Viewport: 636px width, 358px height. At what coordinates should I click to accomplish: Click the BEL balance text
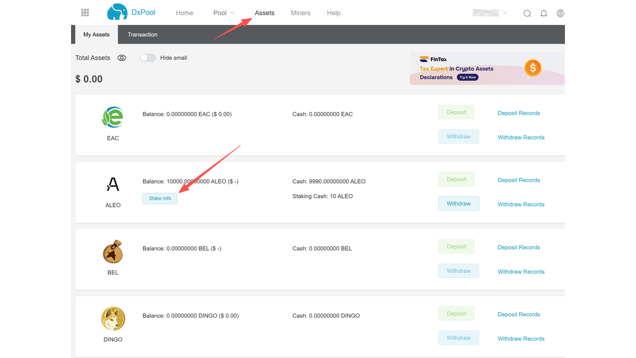[x=182, y=249]
